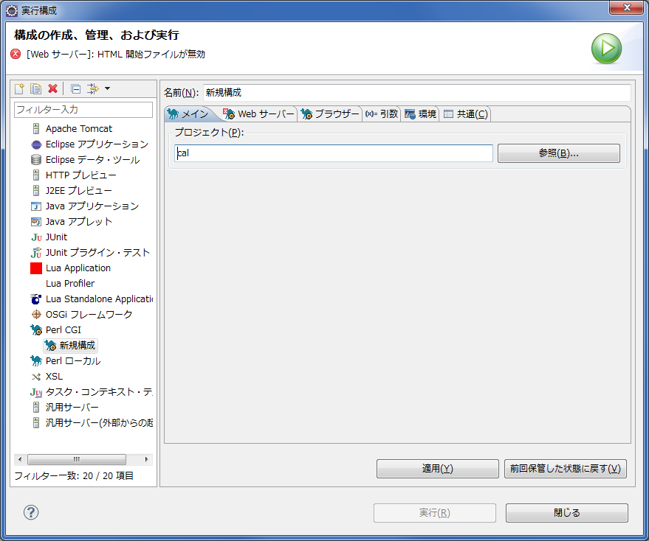Click the JUnit プラグイン・テスト icon
Image resolution: width=649 pixels, height=541 pixels.
pyautogui.click(x=36, y=253)
